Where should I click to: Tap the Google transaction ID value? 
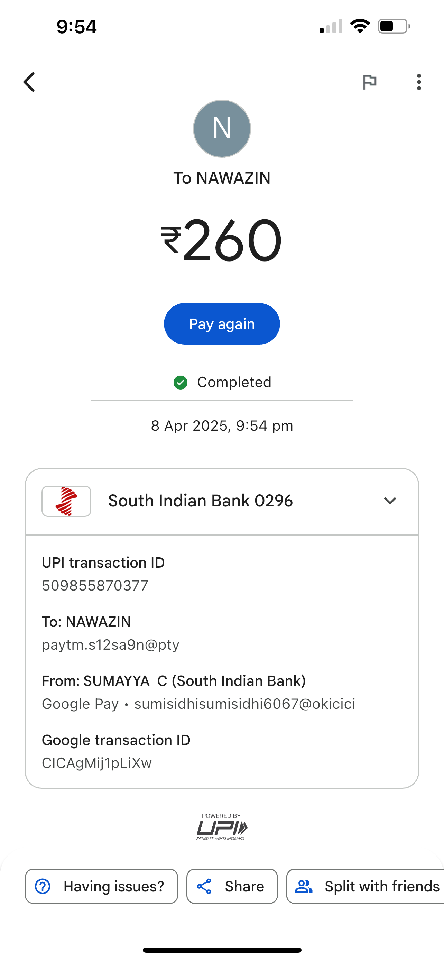(97, 763)
